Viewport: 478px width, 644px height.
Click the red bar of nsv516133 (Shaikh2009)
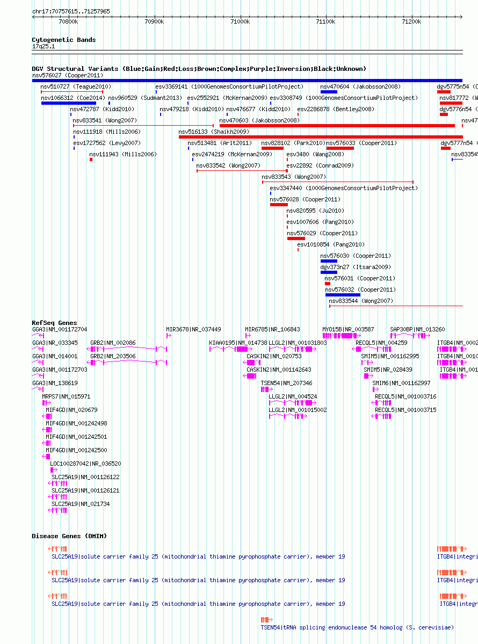click(x=321, y=137)
